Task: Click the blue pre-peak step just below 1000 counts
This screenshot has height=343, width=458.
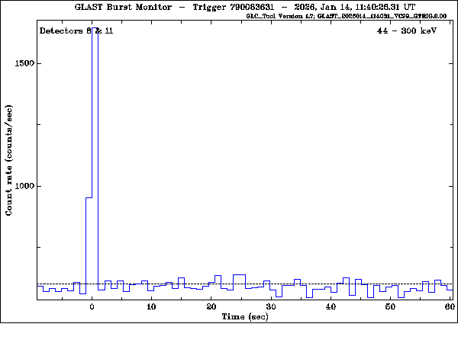Action: 89,197
